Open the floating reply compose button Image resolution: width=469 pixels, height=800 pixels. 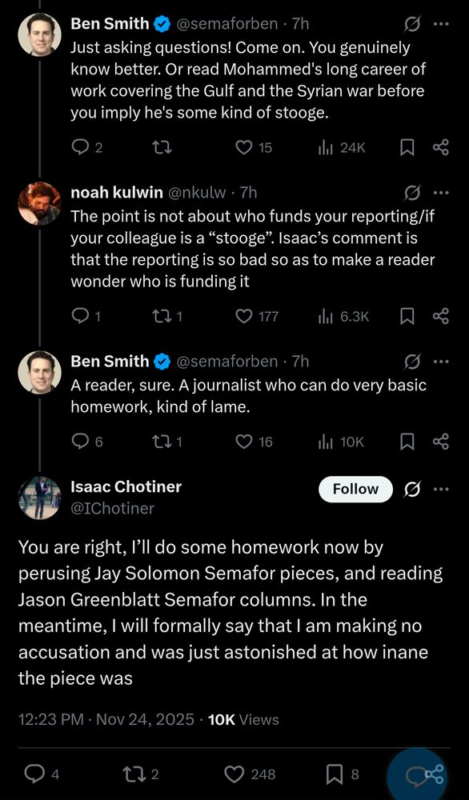(x=417, y=774)
